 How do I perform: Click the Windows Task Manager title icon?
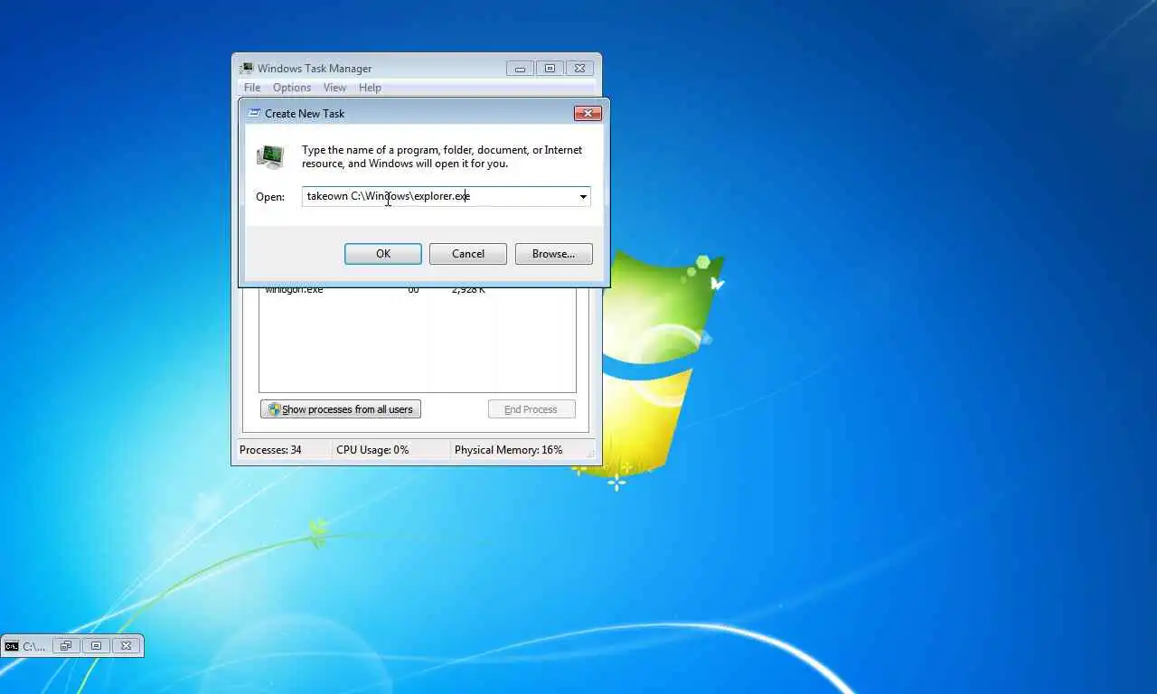(247, 69)
